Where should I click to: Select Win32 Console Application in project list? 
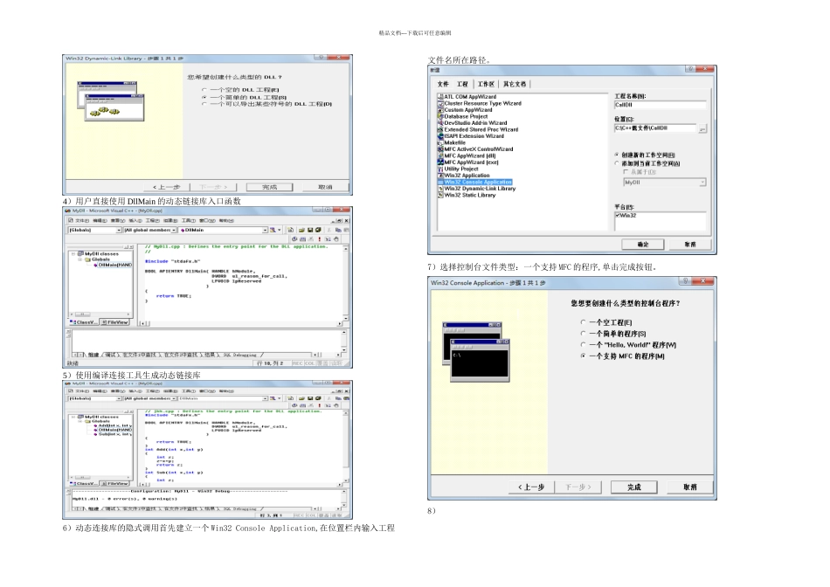[478, 182]
